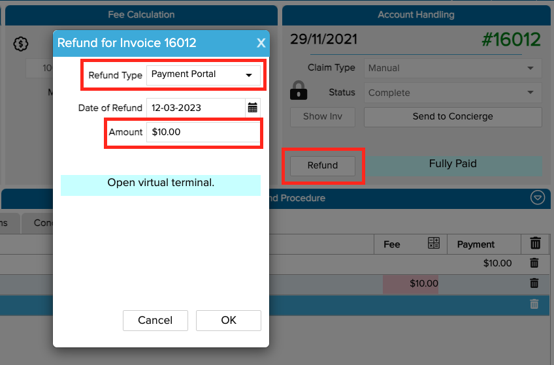Click trash icon in blue highlighted row
This screenshot has width=554, height=365.
point(534,304)
